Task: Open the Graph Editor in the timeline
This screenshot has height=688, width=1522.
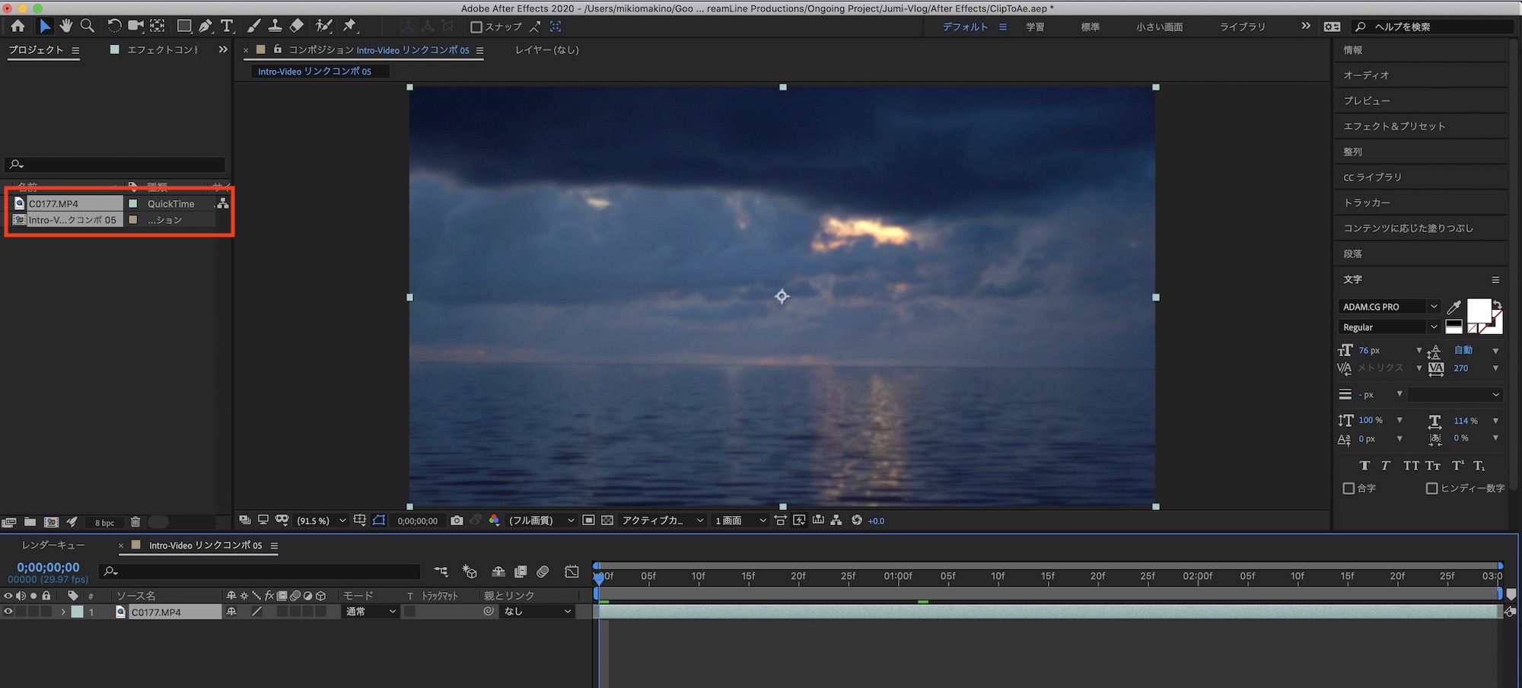Action: point(572,572)
